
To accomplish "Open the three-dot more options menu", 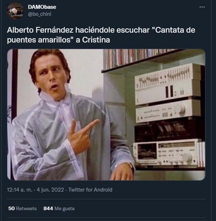I will pyautogui.click(x=202, y=7).
